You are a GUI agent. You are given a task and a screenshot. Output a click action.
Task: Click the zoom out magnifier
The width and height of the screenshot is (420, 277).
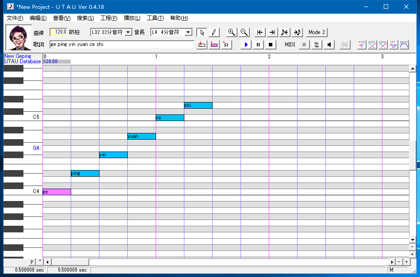coord(244,32)
